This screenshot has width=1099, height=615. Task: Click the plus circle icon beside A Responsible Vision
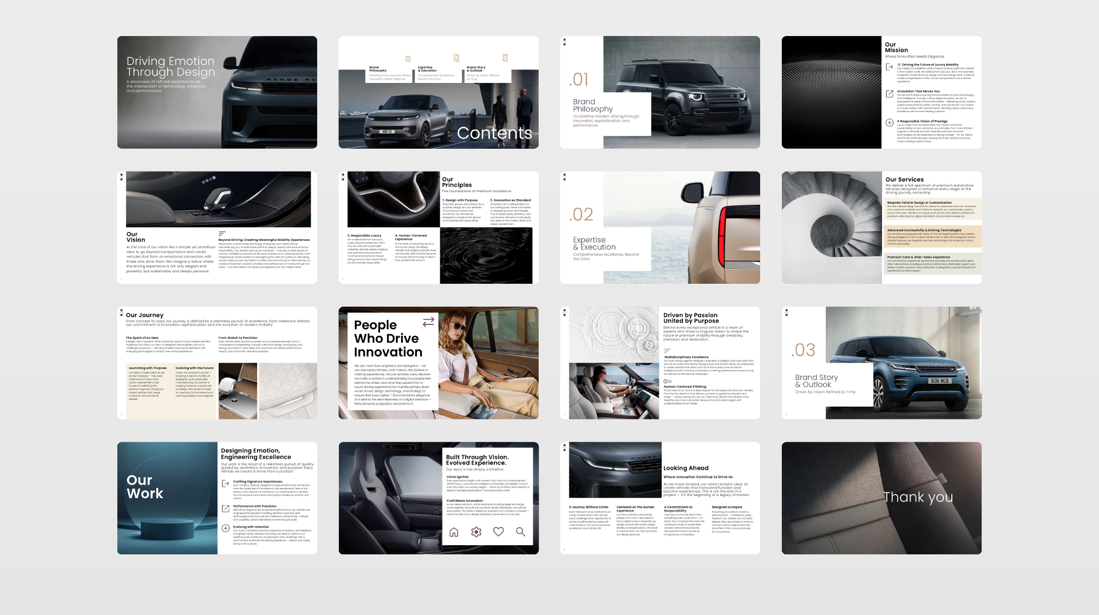890,122
